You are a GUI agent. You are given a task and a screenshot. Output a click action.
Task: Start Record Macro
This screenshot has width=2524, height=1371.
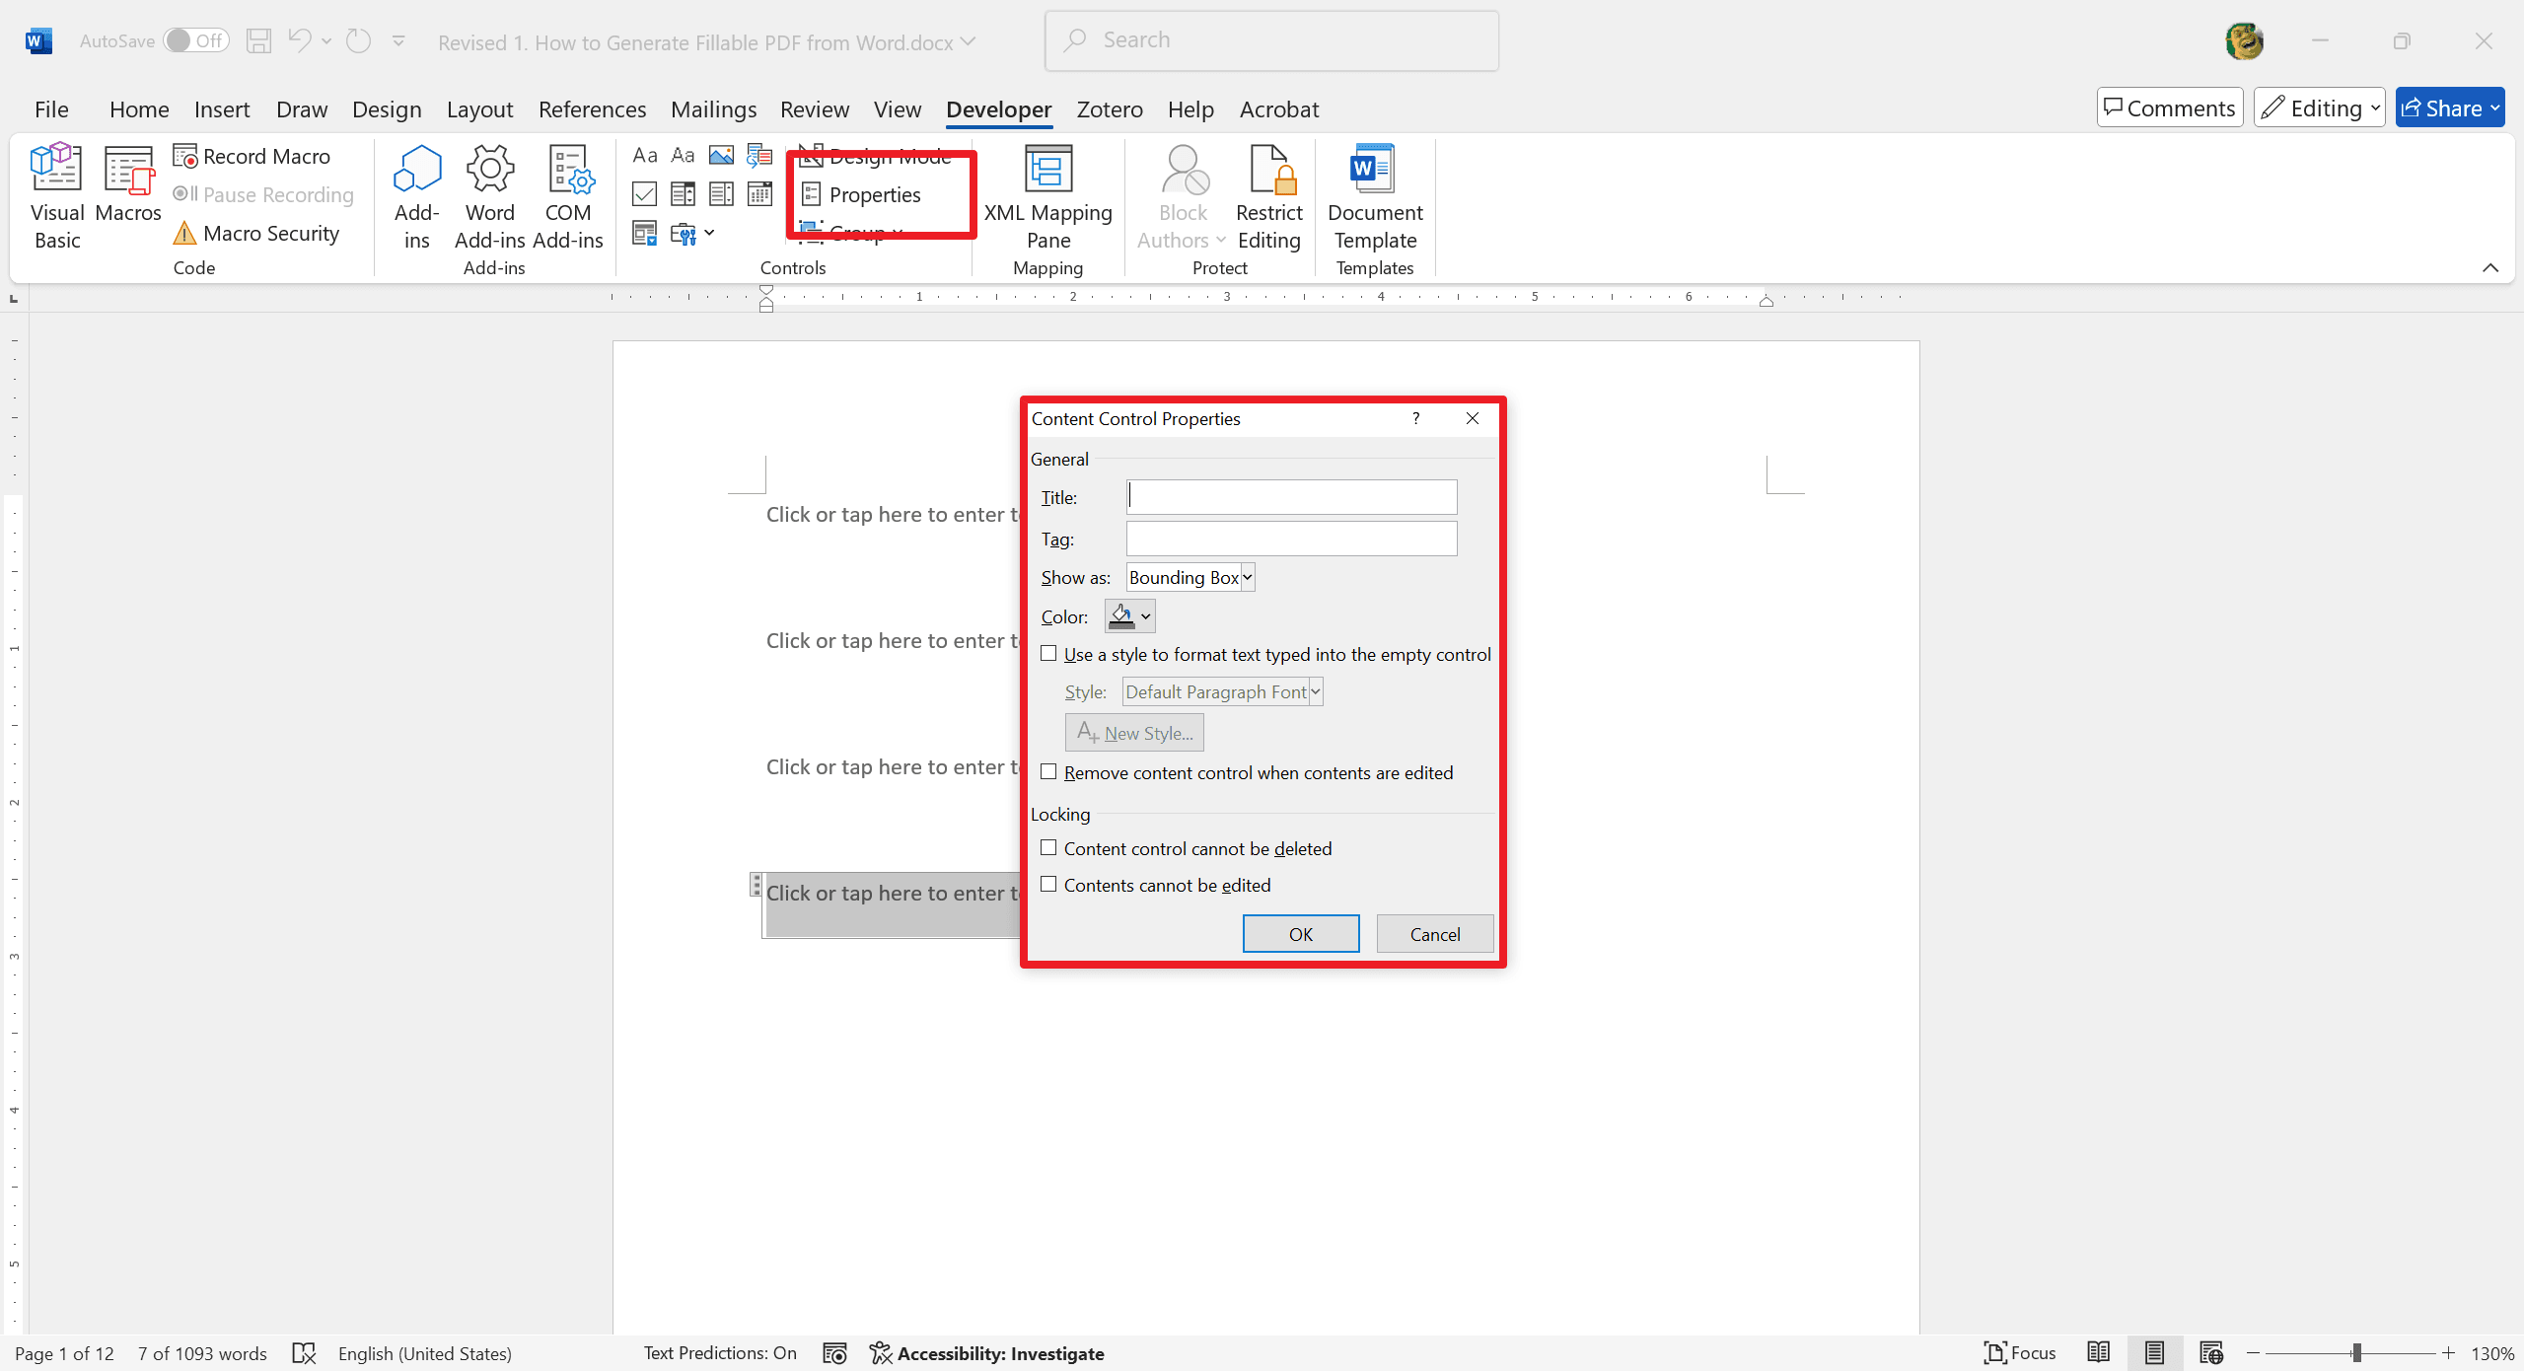coord(252,156)
